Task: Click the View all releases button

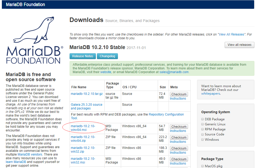Action: pyautogui.click(x=239, y=45)
